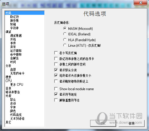149x131 pixels.
Task: Select HLA (Randall Hyde) syntax option
Action: (x=65, y=40)
